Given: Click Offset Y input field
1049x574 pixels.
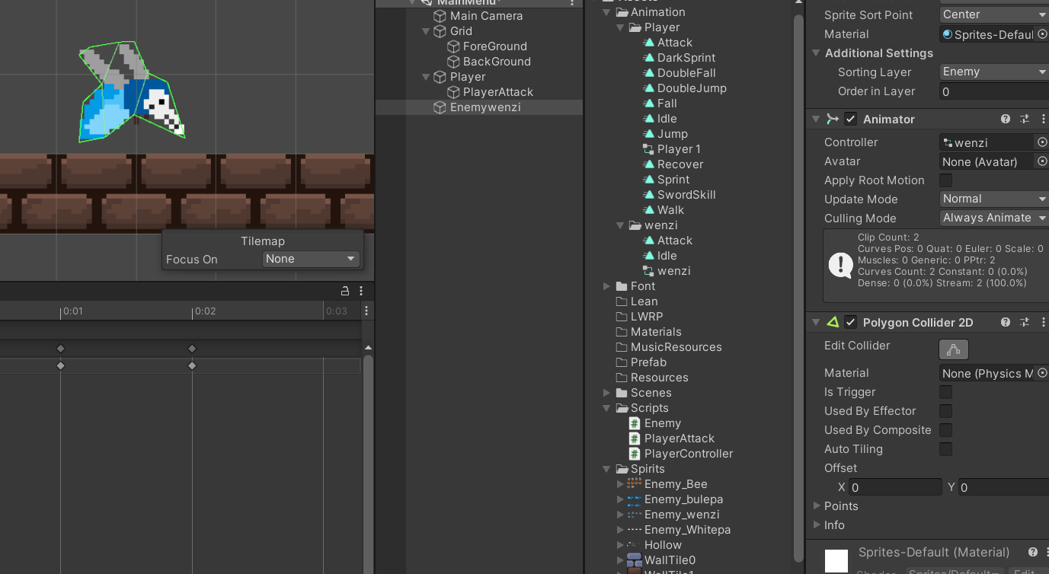Looking at the screenshot, I should click(x=1003, y=487).
